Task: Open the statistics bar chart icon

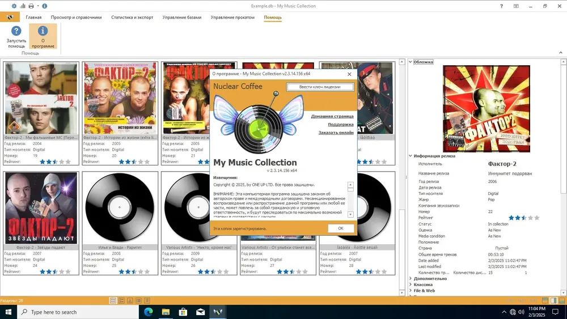Action: click(23, 6)
